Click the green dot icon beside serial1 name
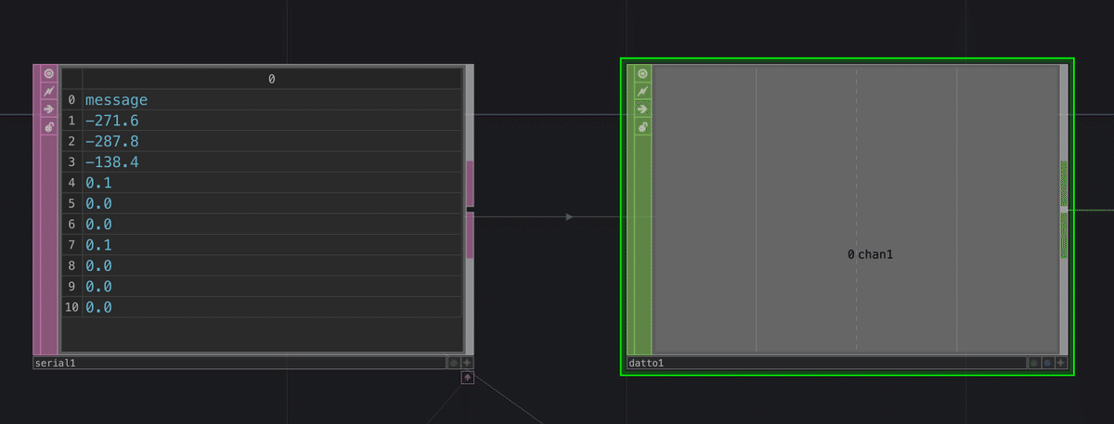 [x=454, y=364]
